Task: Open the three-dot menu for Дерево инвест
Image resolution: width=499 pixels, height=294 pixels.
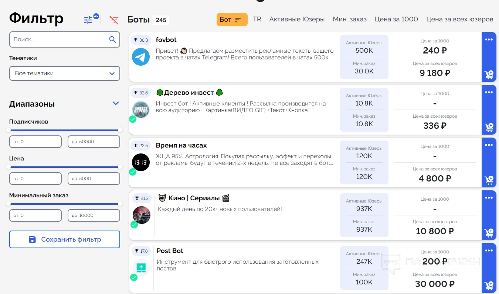Action: point(489,92)
